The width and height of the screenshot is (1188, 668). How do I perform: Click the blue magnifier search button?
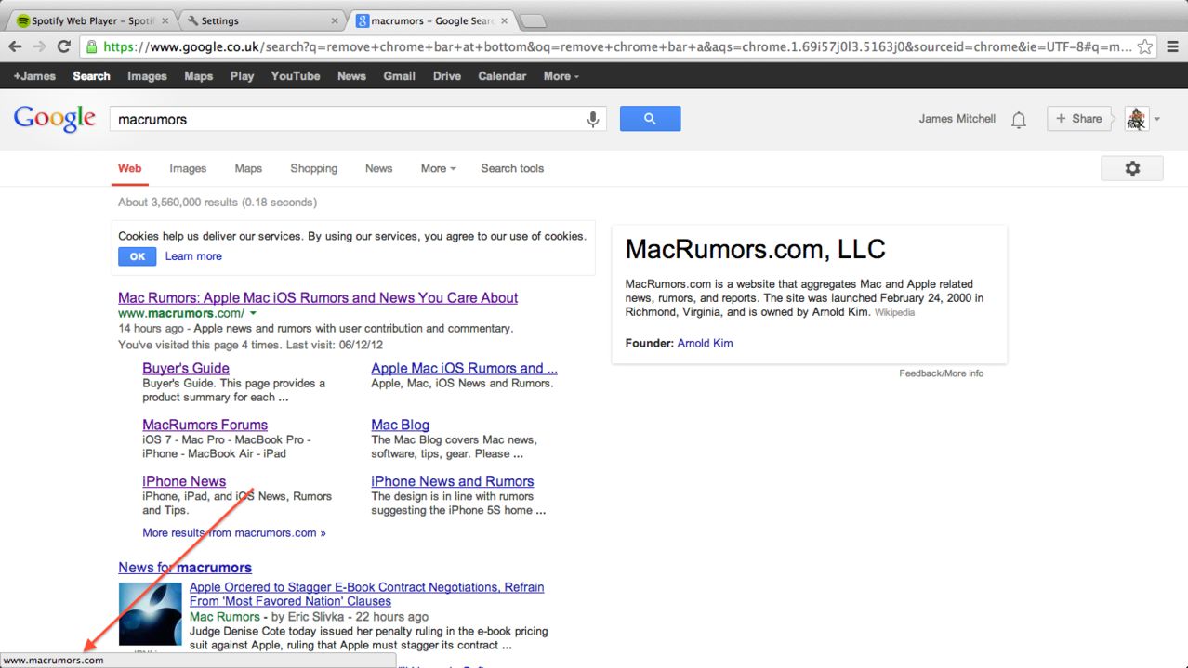(650, 119)
